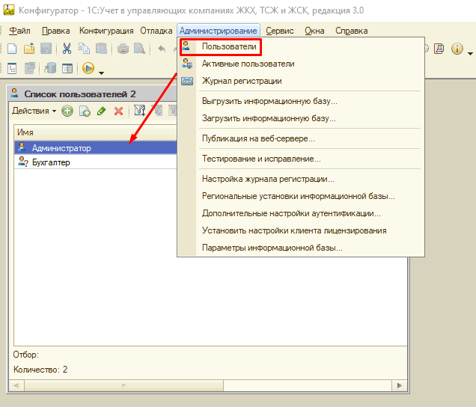
Task: Click the Список пользователей 2 window title
Action: pos(80,94)
